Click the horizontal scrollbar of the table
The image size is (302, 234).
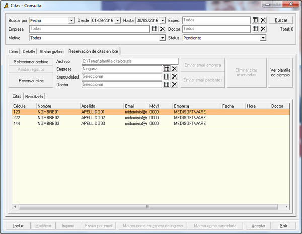click(148, 206)
